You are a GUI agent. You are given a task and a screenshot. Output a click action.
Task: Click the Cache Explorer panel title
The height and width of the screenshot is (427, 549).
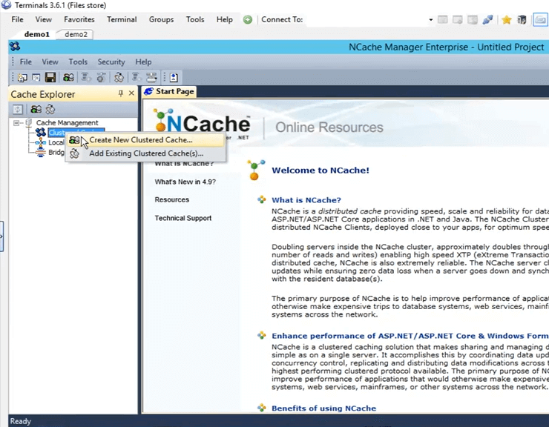click(43, 94)
